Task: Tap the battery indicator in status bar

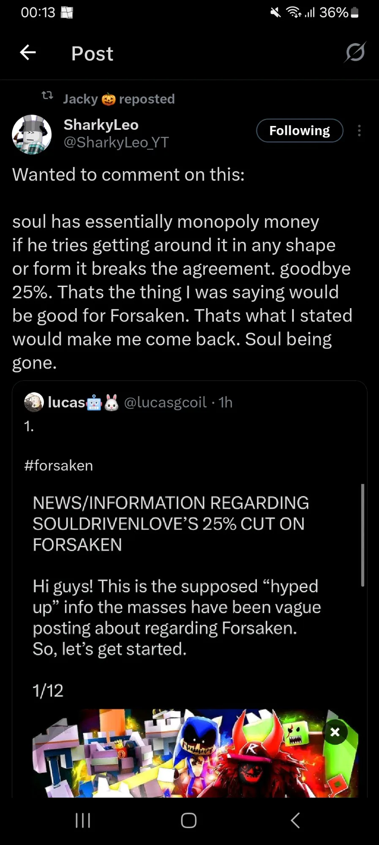Action: coord(355,13)
